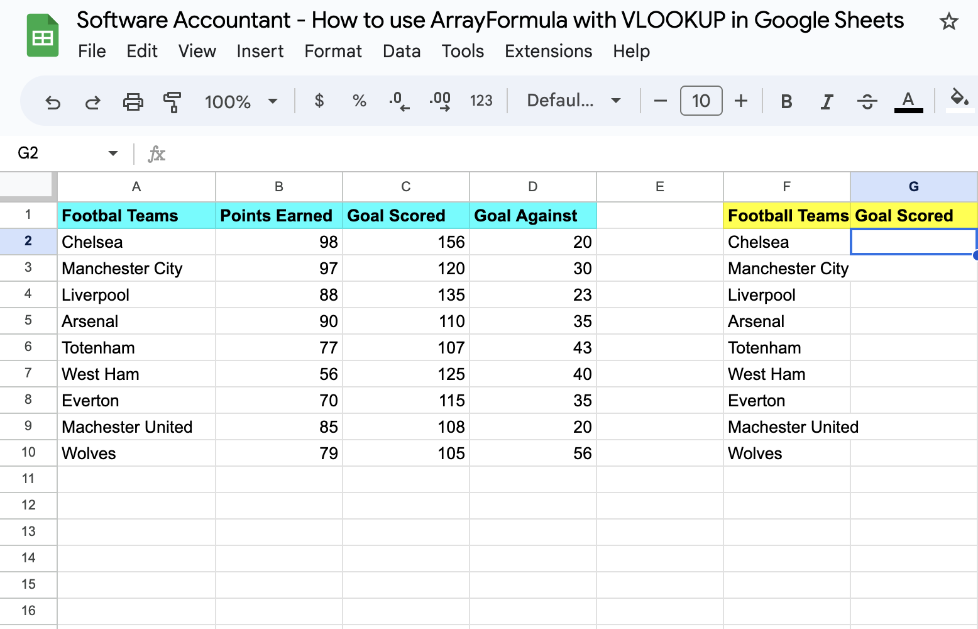
Task: Open the Insert menu
Action: click(260, 51)
